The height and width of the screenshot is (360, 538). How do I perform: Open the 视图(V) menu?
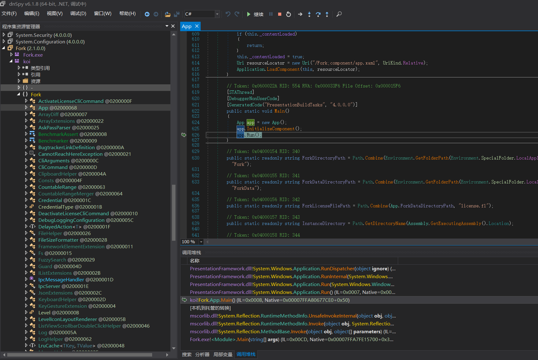click(55, 14)
